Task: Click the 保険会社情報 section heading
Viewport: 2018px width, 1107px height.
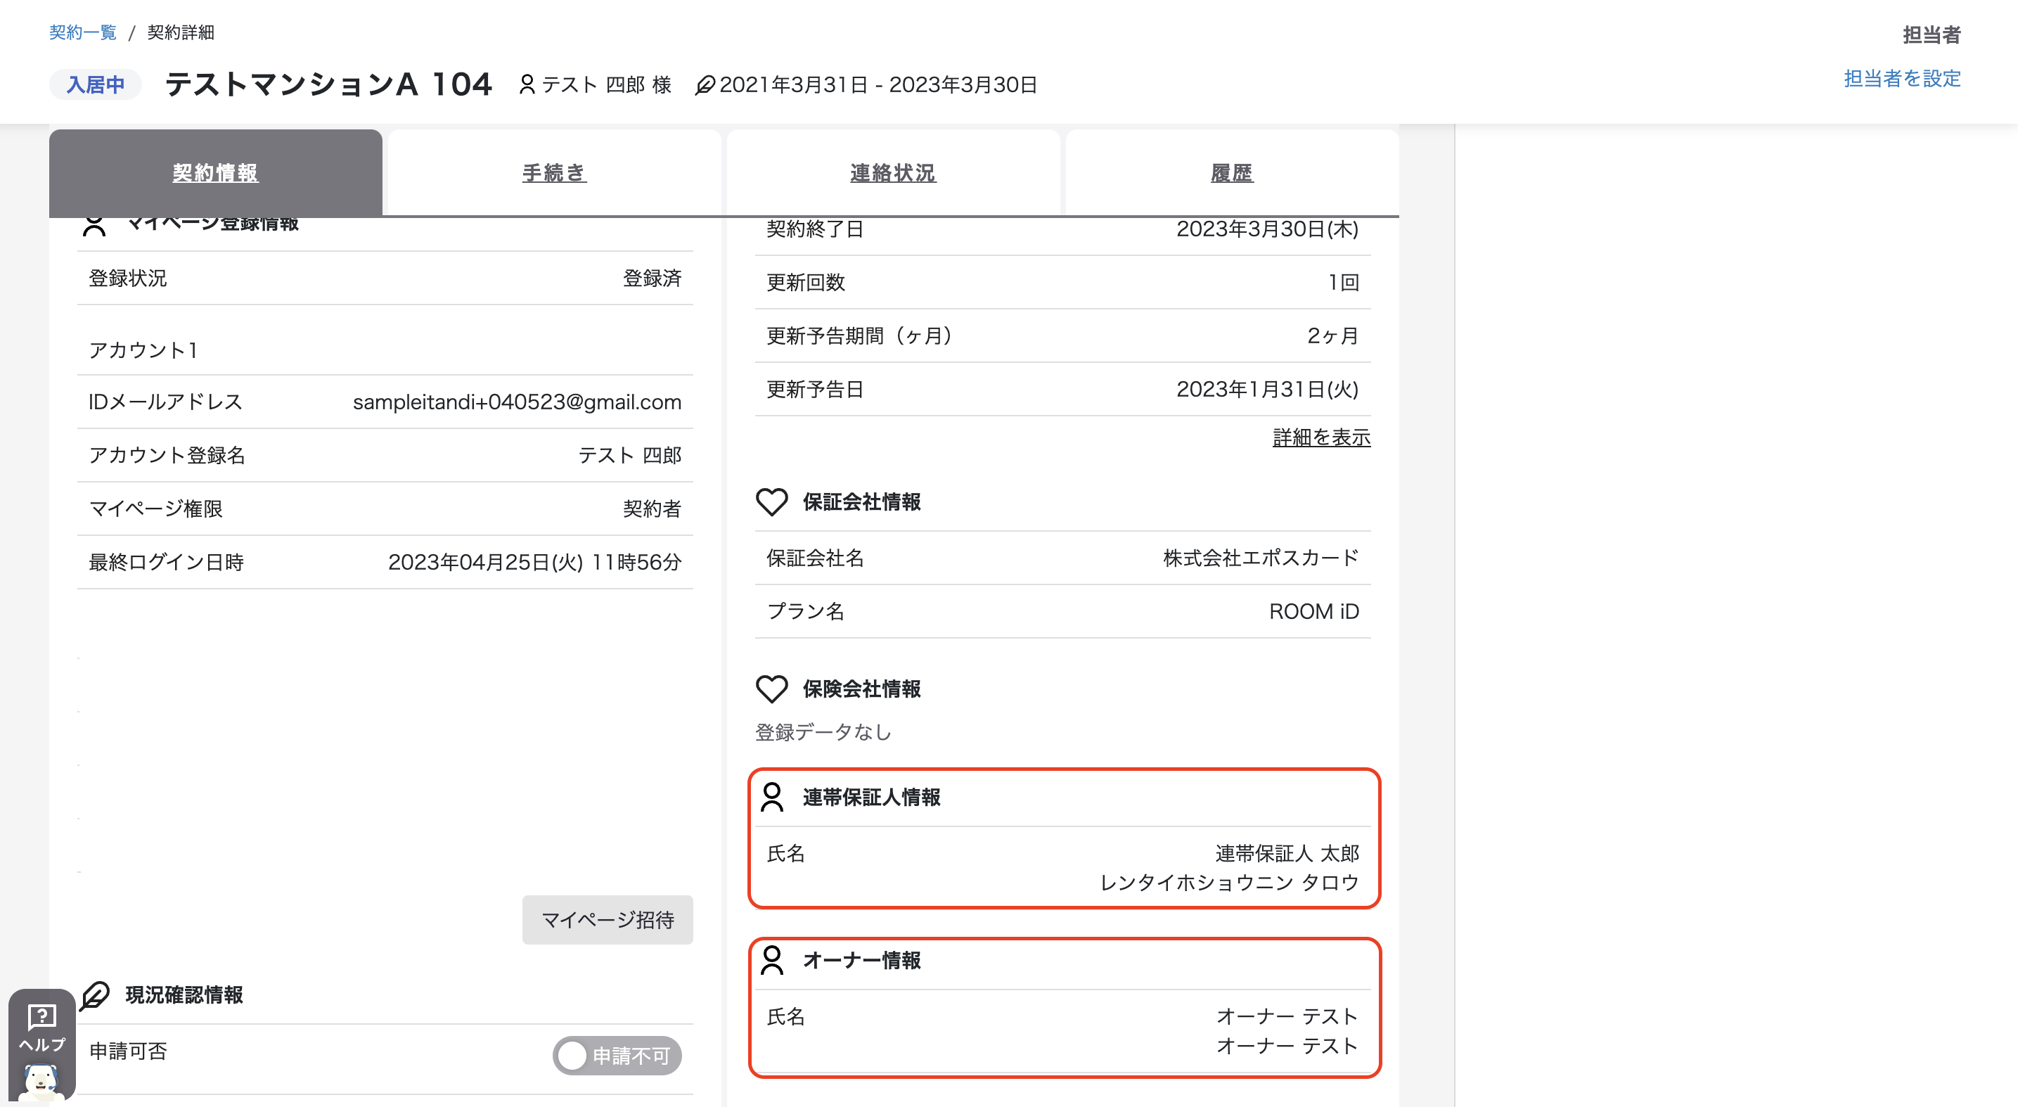Action: 862,689
